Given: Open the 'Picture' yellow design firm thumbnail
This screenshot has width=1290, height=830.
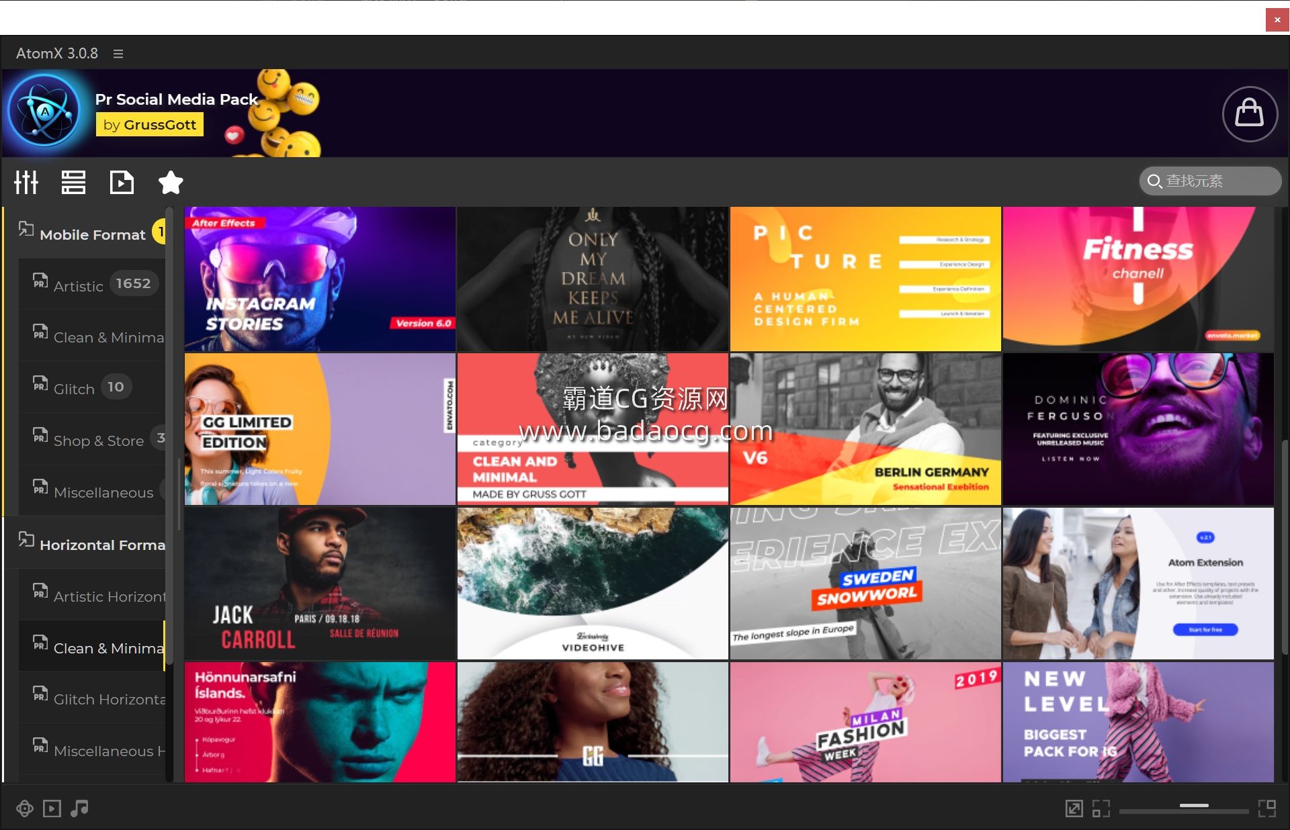Looking at the screenshot, I should pyautogui.click(x=865, y=279).
